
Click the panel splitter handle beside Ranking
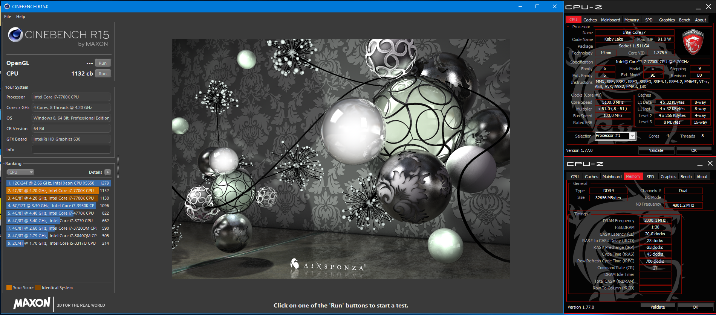click(x=118, y=166)
